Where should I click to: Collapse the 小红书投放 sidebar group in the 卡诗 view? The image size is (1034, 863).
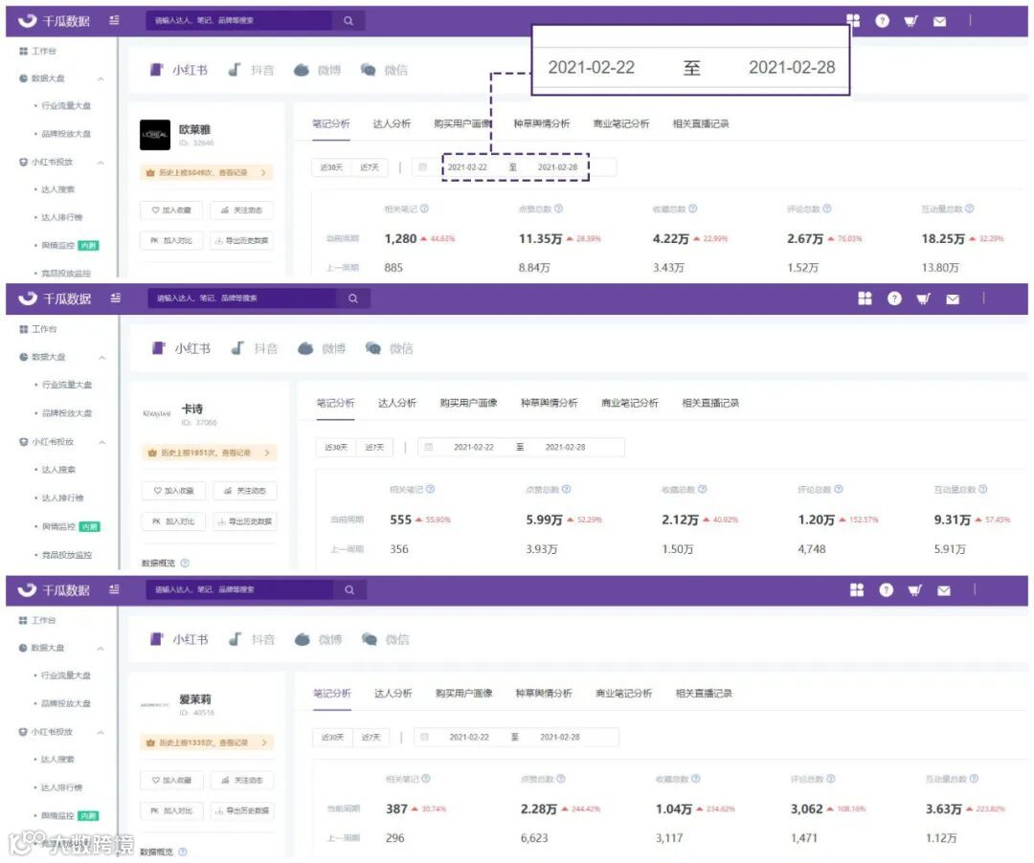coord(102,442)
